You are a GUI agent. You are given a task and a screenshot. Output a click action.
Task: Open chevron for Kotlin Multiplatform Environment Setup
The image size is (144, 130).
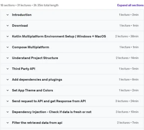[x=8, y=36]
